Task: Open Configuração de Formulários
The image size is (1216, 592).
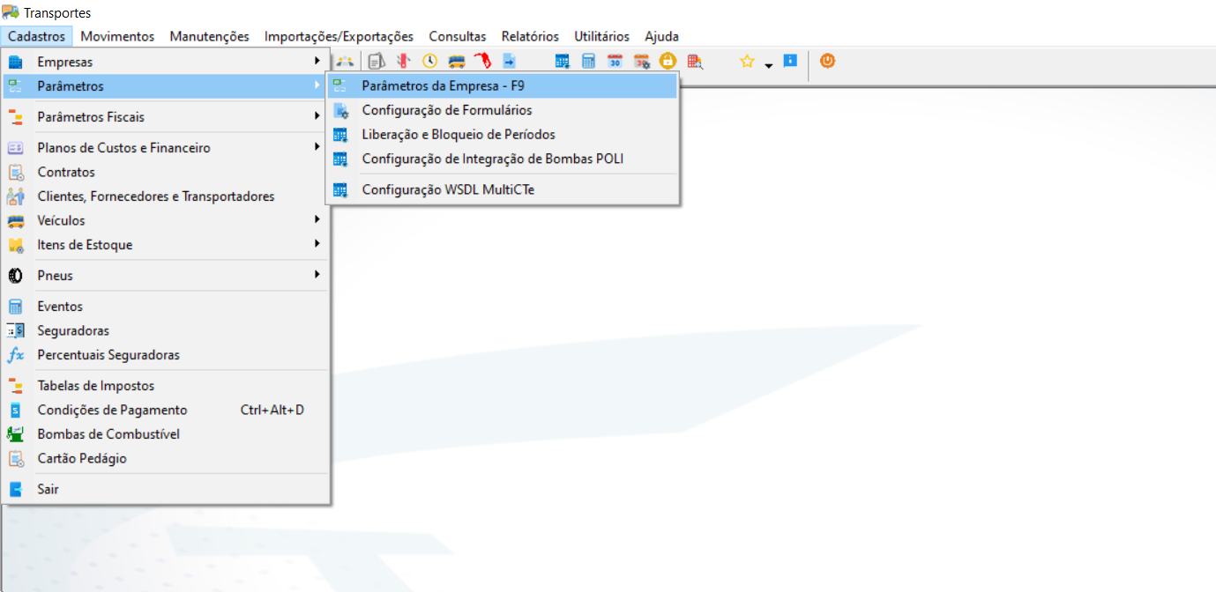Action: (x=503, y=110)
